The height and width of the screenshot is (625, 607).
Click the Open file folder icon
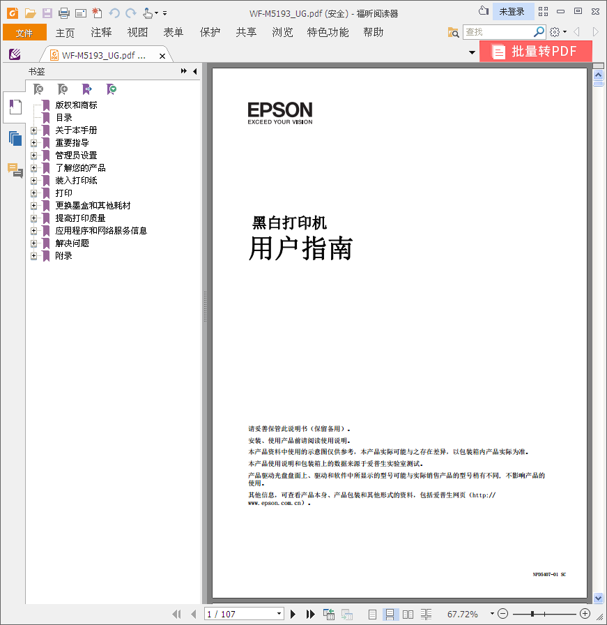pyautogui.click(x=30, y=13)
